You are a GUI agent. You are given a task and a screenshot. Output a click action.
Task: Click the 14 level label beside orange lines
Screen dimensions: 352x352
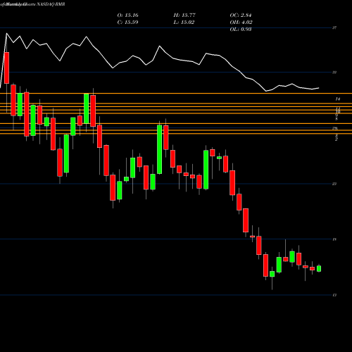click(x=337, y=99)
